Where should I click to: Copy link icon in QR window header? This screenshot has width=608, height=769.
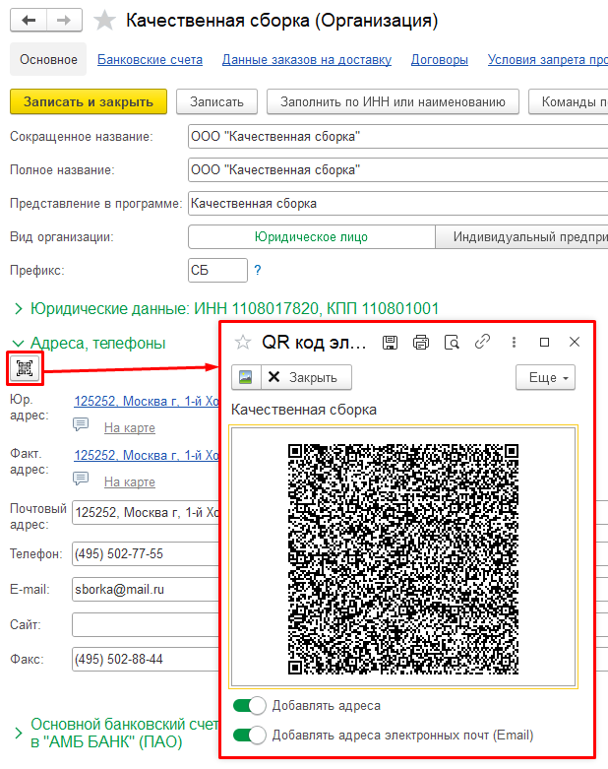point(483,342)
